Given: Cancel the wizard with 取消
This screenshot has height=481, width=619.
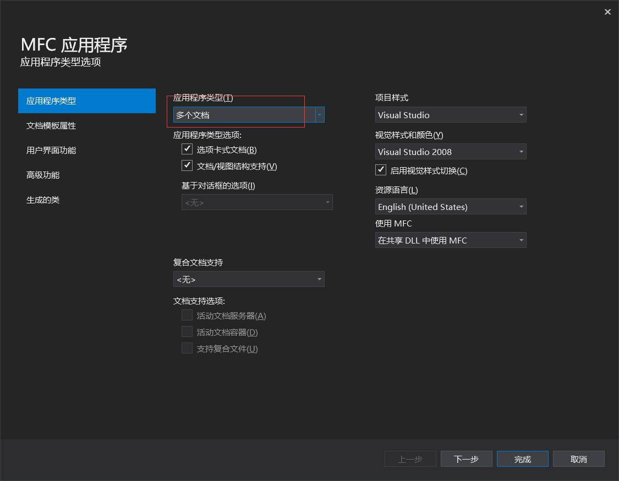Looking at the screenshot, I should pyautogui.click(x=579, y=459).
